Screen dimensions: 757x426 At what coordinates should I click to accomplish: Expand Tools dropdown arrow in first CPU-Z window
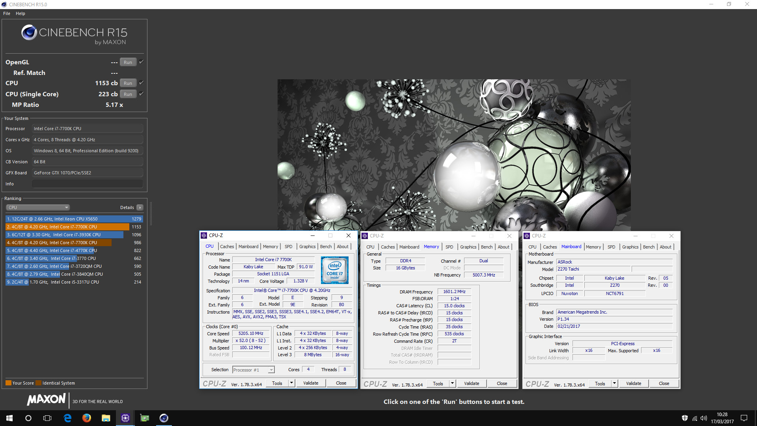click(292, 383)
